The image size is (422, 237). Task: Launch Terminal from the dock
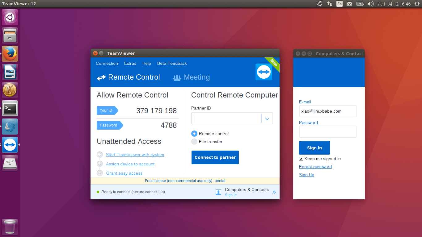tap(10, 108)
